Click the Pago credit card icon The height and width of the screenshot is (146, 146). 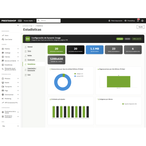point(3,90)
